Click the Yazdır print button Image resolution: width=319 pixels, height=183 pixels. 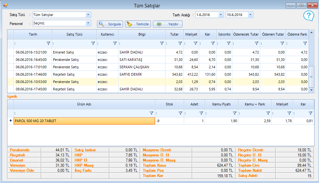tap(168, 24)
